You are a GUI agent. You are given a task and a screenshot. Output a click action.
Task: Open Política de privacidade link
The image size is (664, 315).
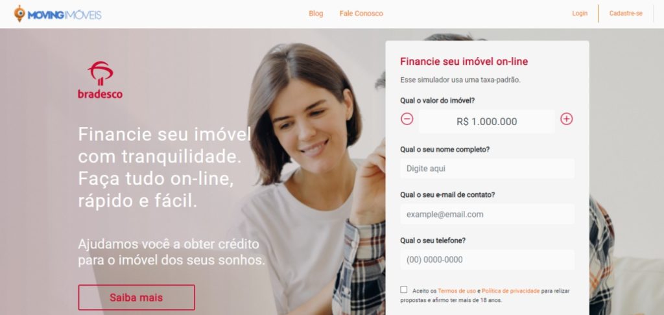tap(511, 291)
